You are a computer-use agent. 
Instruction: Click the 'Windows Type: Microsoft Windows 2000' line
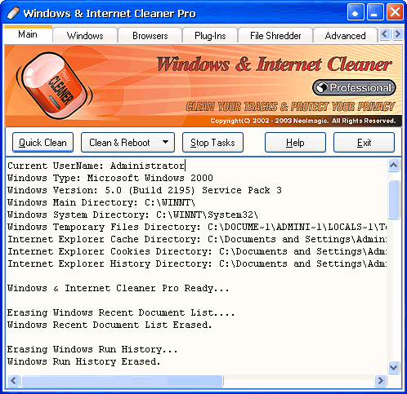(110, 178)
